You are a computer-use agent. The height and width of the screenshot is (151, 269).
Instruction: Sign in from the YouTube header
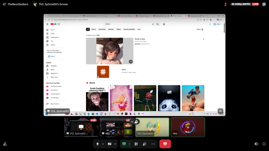[217, 24]
